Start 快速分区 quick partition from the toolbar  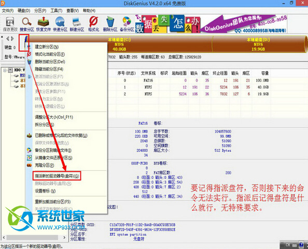pos(60,24)
